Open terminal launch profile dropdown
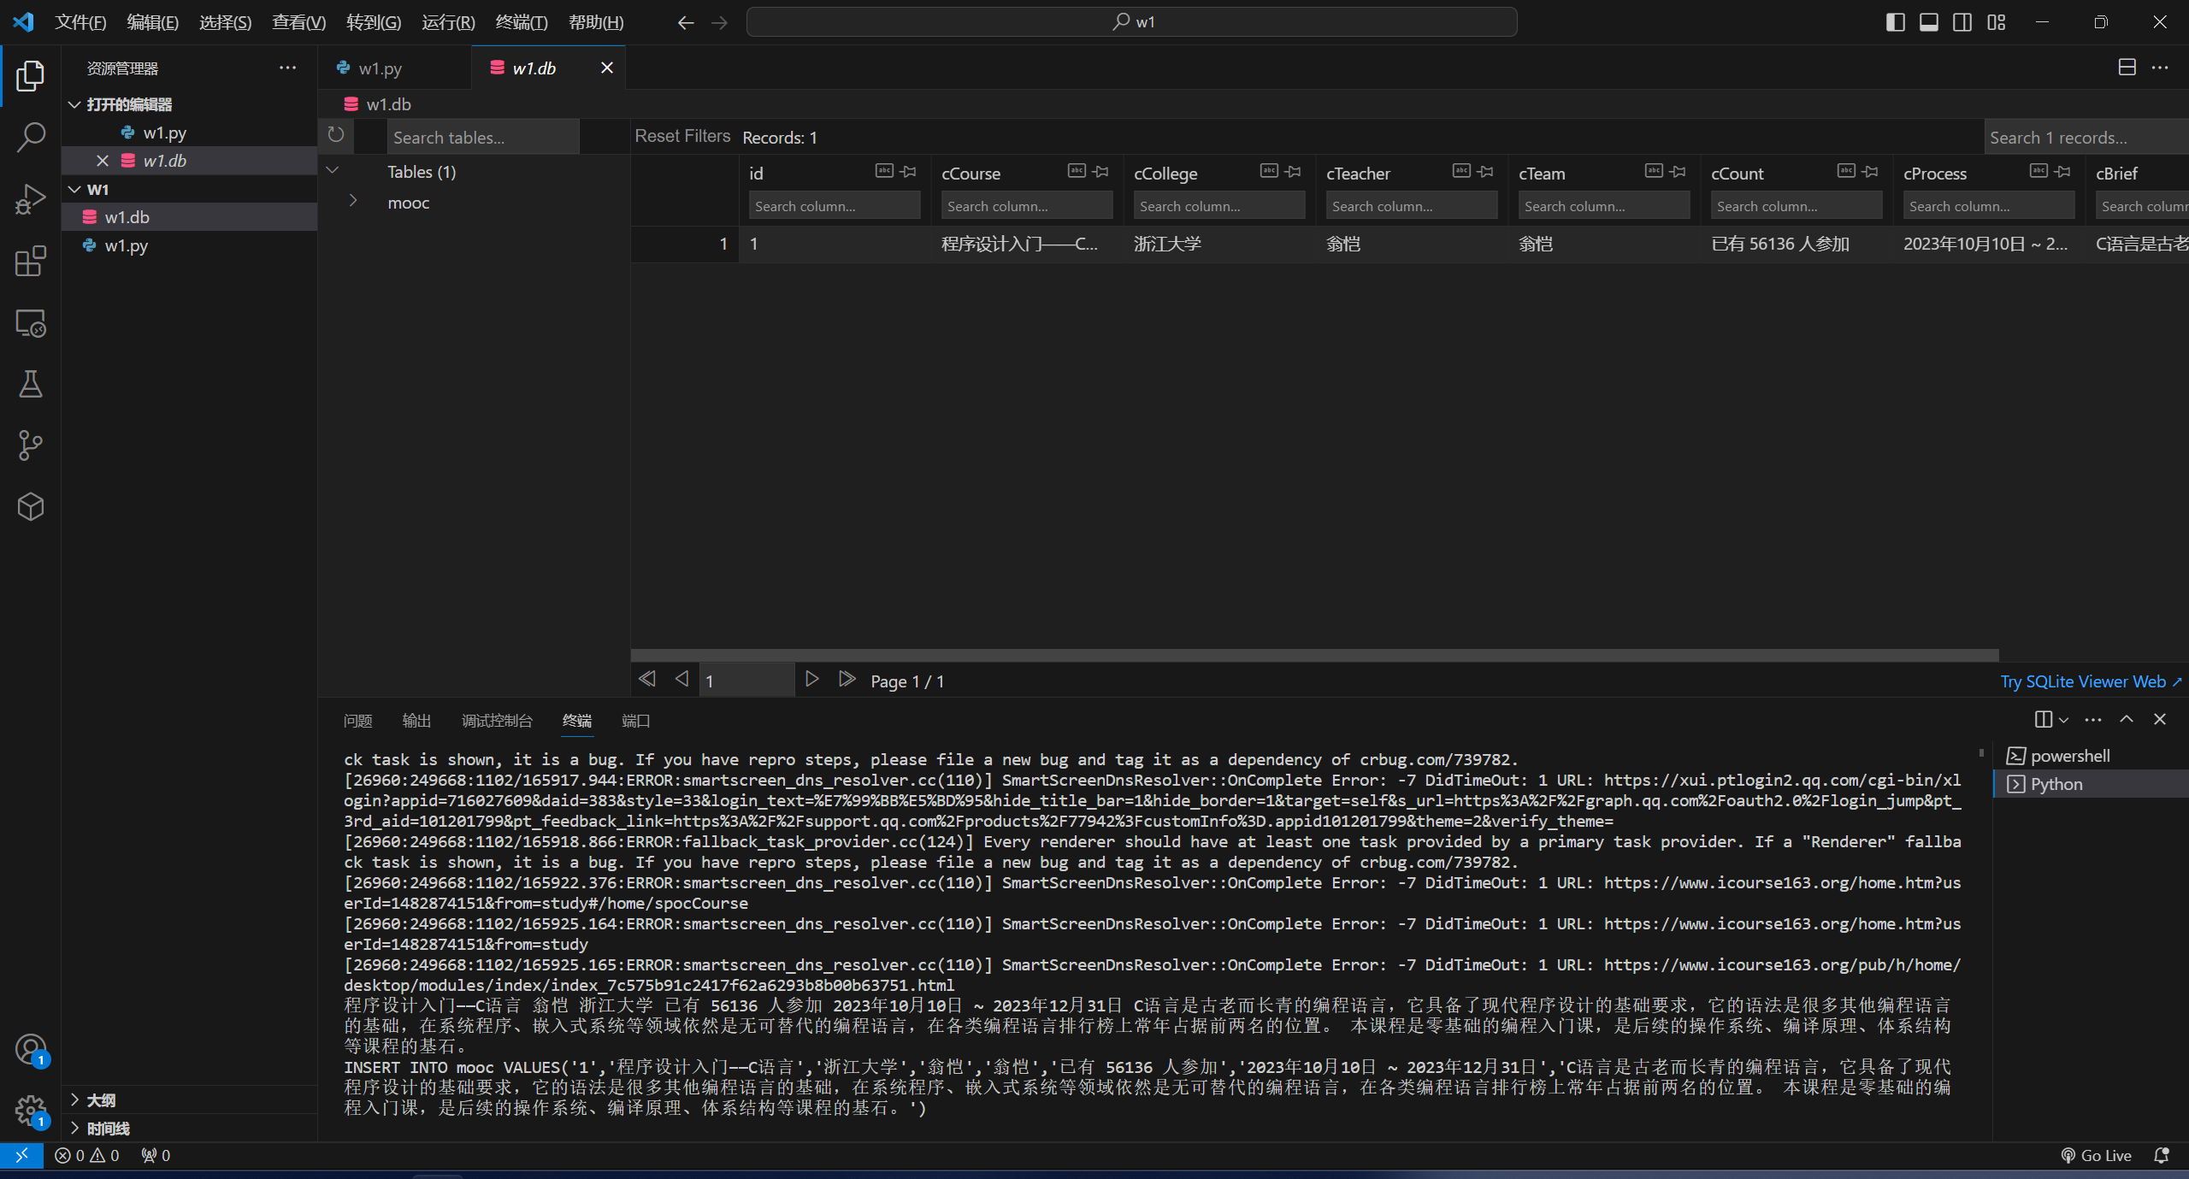The image size is (2189, 1179). 2064,720
